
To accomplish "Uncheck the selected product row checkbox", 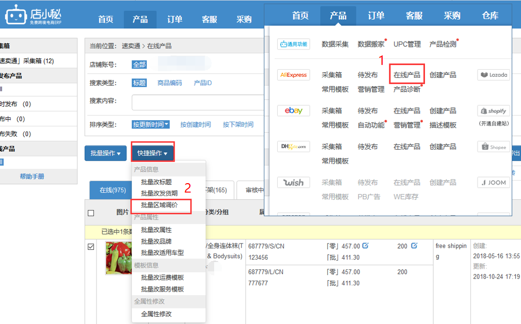I will point(91,247).
